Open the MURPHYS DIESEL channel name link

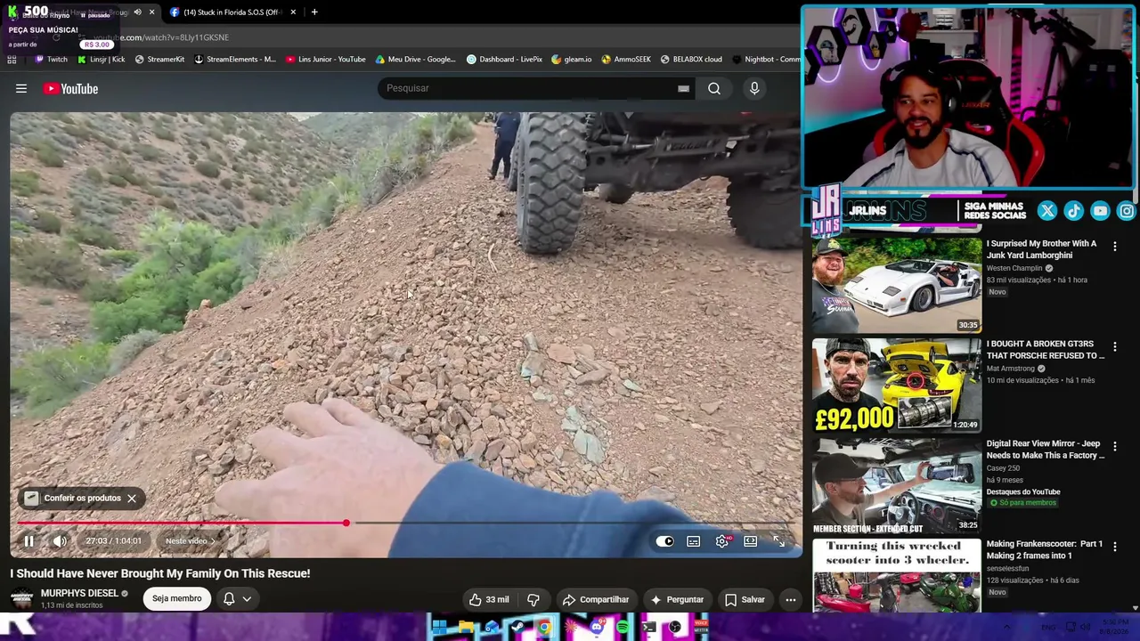pos(79,593)
